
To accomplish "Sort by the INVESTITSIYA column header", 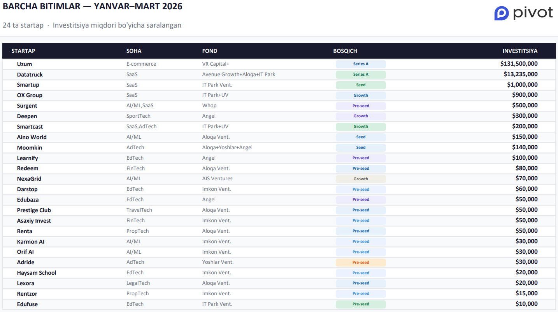I will (520, 51).
